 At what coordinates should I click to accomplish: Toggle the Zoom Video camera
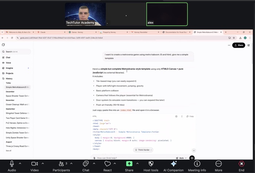34,164
